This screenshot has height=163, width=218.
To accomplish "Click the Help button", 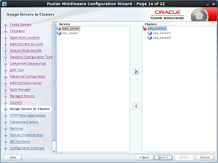I will pyautogui.click(x=13, y=158).
